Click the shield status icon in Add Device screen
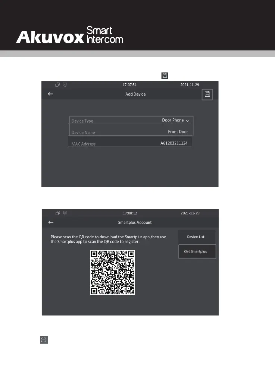The height and width of the screenshot is (381, 275). tap(65, 85)
